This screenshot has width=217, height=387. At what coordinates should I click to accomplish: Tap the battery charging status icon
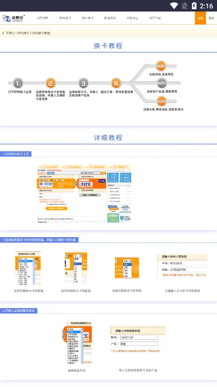(x=194, y=6)
